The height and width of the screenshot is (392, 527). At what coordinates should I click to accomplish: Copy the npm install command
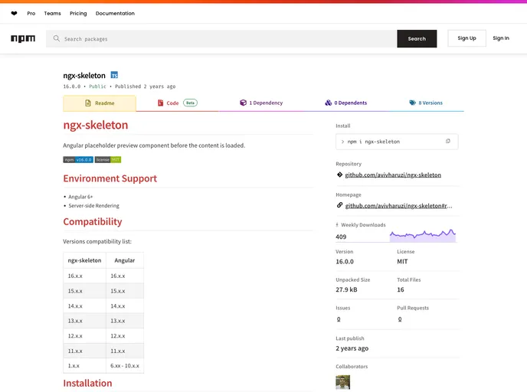click(447, 142)
